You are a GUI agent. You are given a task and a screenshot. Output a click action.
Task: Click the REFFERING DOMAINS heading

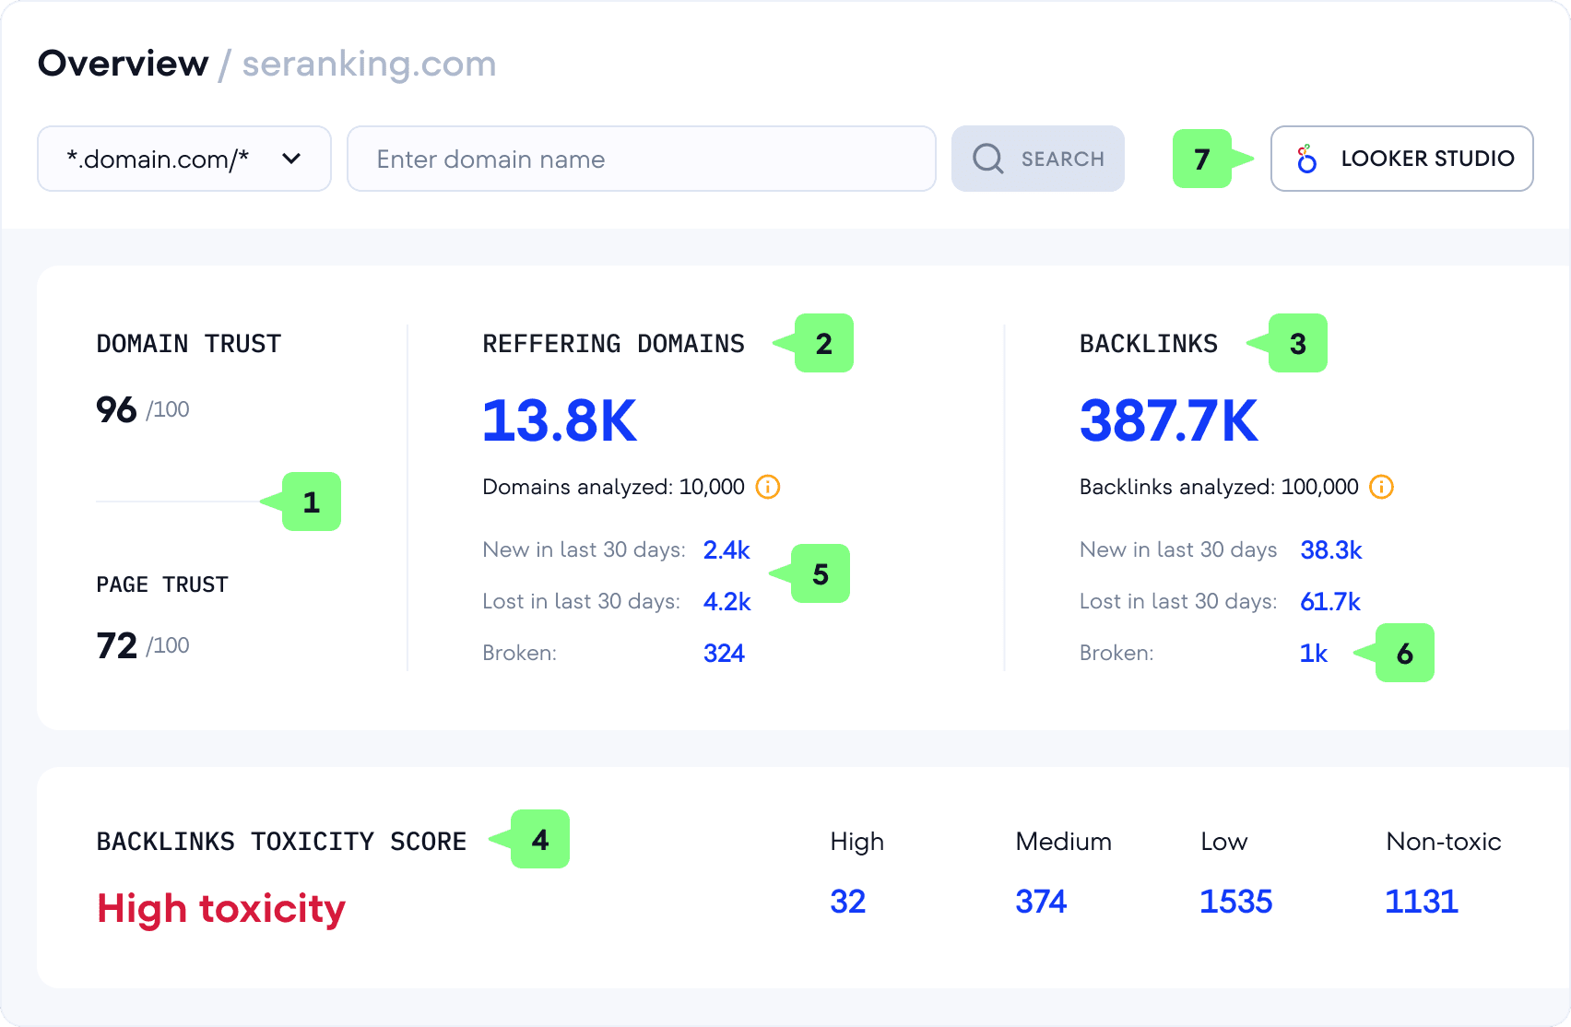click(613, 344)
